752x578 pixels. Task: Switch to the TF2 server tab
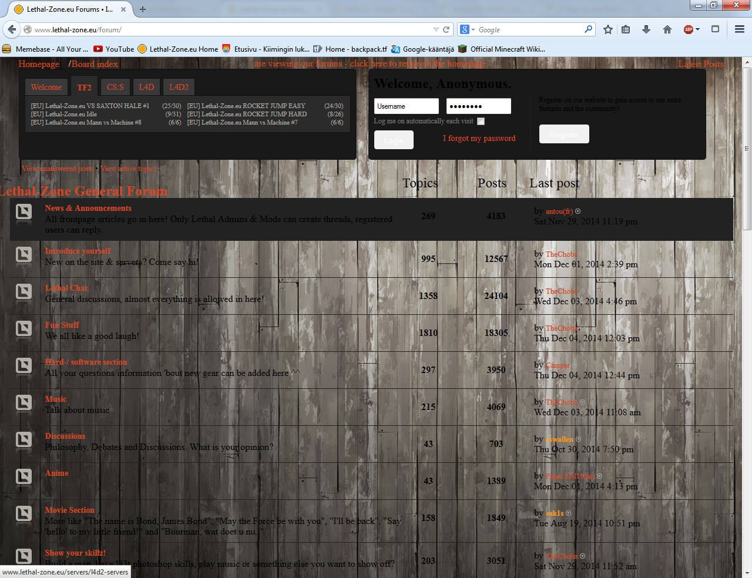pyautogui.click(x=84, y=87)
